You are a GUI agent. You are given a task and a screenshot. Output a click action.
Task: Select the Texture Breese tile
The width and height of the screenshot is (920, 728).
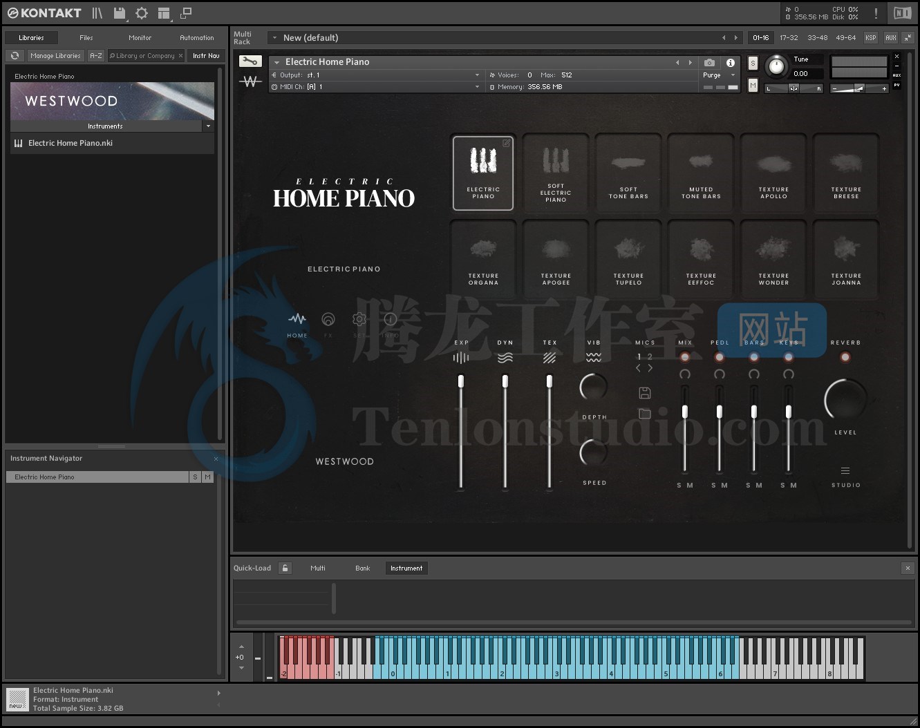point(846,173)
